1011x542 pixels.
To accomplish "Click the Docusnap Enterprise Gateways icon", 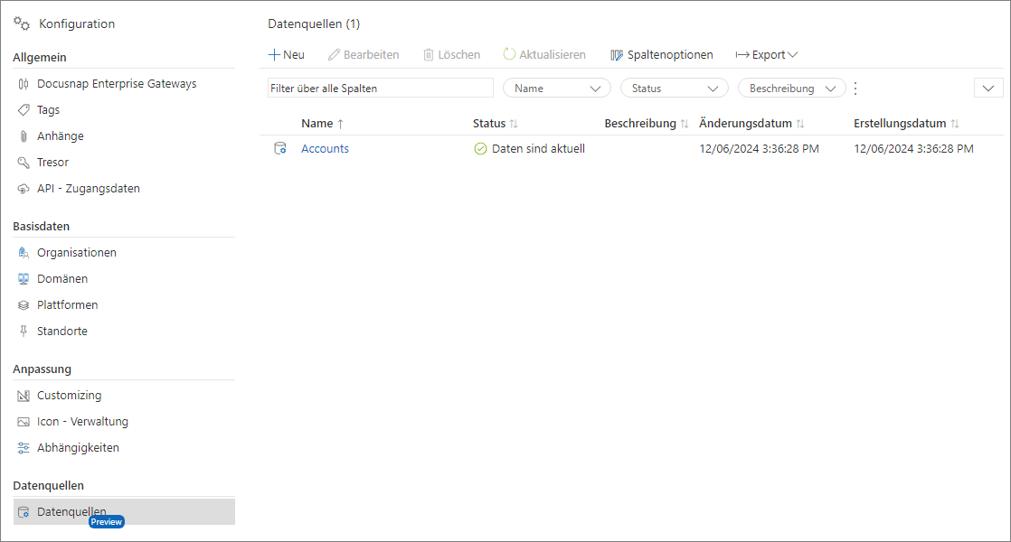I will 24,84.
